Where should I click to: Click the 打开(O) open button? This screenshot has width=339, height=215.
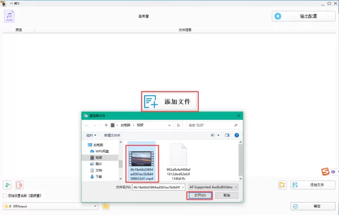pyautogui.click(x=199, y=195)
